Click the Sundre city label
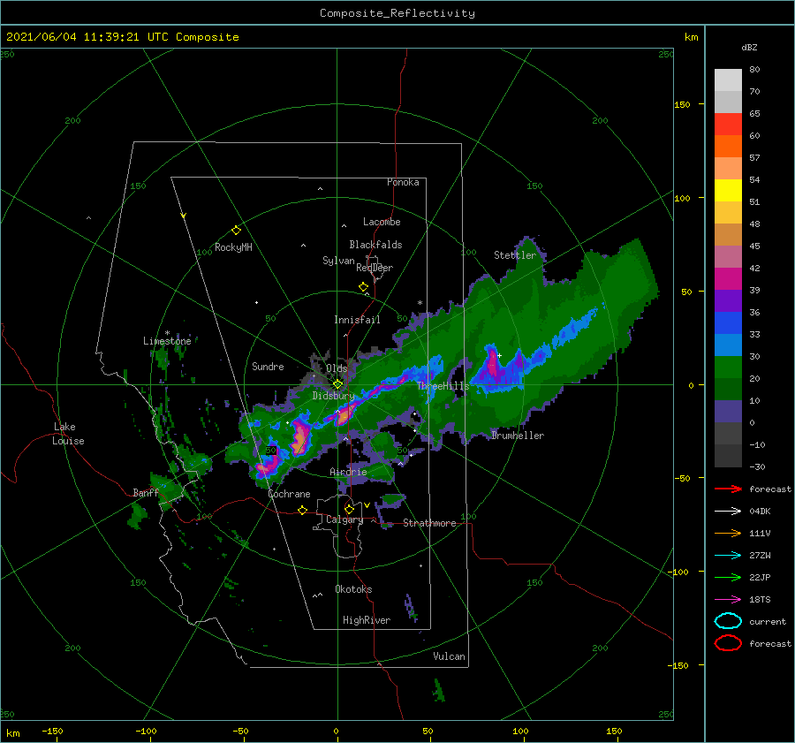795x743 pixels. 268,367
